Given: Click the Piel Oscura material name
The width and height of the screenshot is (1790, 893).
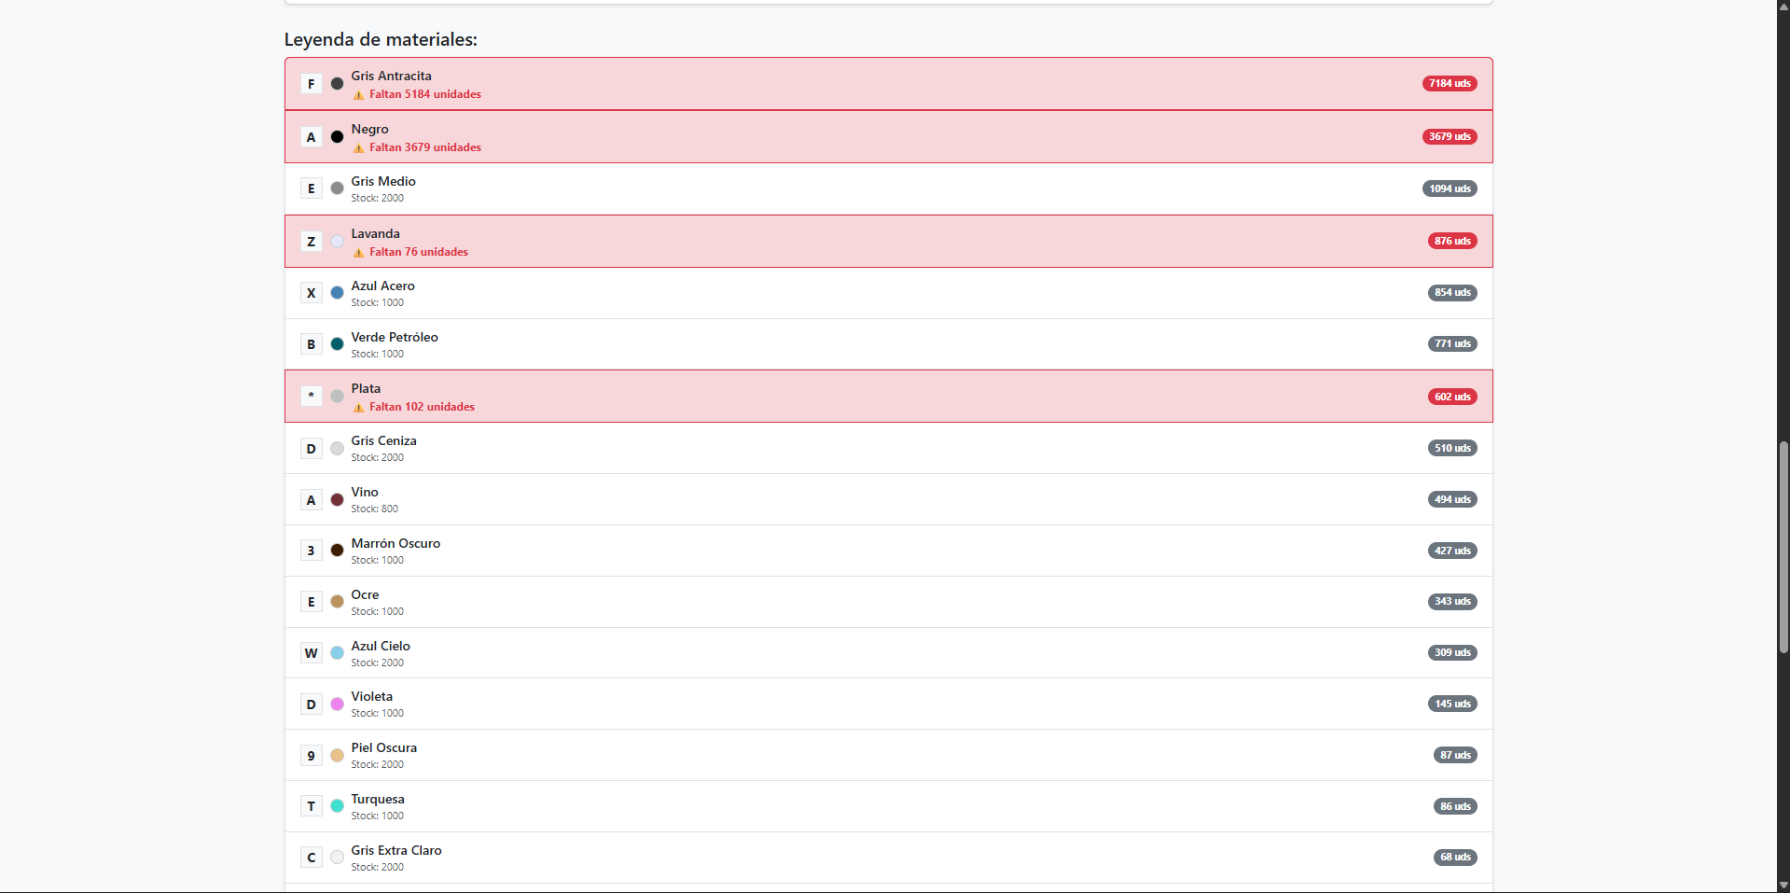Looking at the screenshot, I should pyautogui.click(x=383, y=748).
